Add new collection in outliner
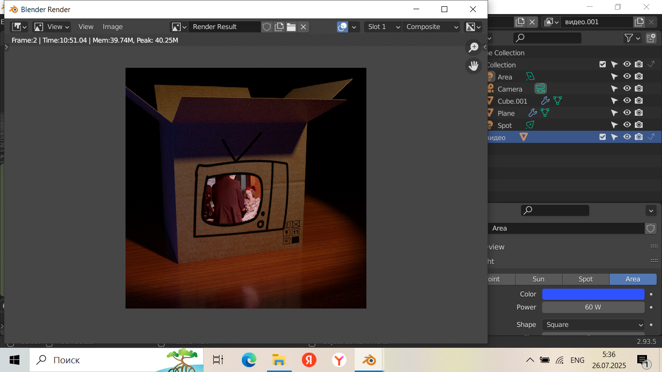662x372 pixels. click(651, 38)
